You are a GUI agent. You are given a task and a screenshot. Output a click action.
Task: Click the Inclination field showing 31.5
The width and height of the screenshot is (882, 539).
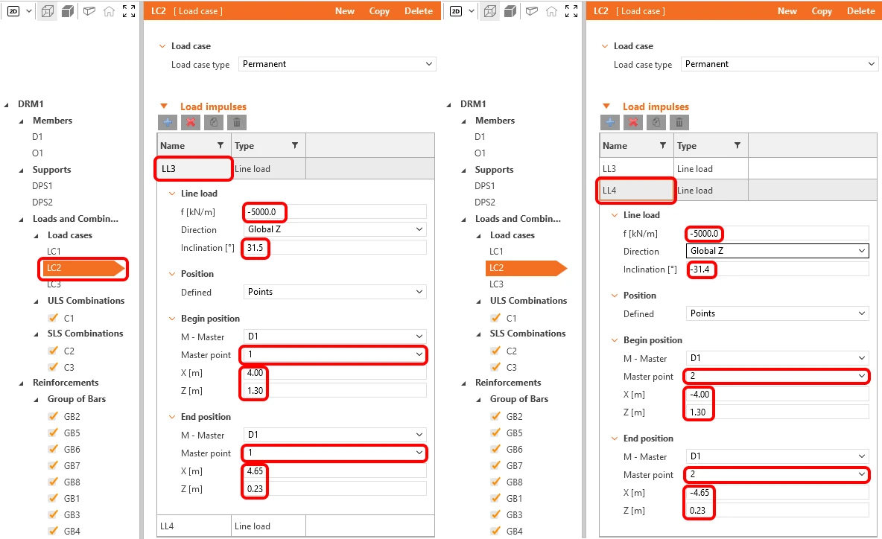(334, 247)
